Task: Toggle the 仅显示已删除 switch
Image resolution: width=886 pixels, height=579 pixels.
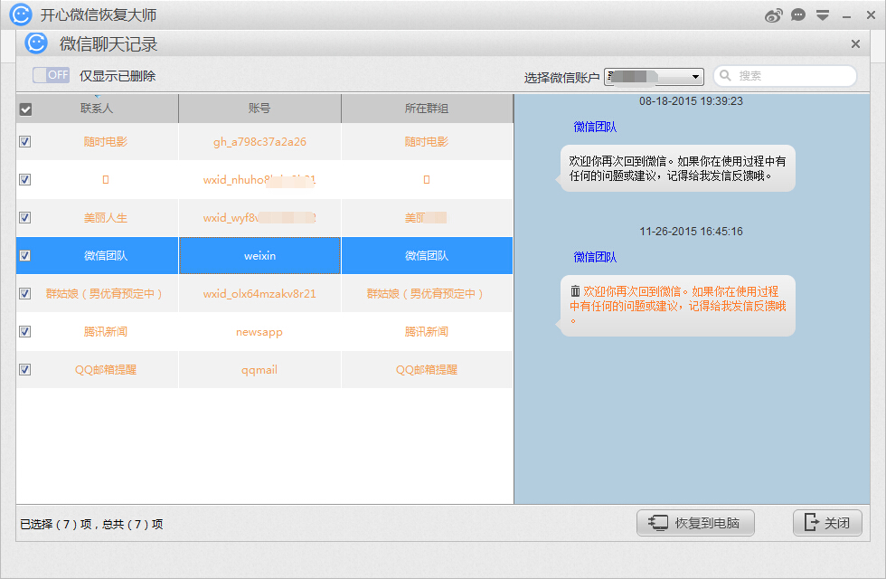Action: tap(51, 74)
